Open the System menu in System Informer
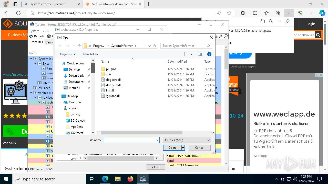Viewport: 328px width, 184px height. pos(34,31)
